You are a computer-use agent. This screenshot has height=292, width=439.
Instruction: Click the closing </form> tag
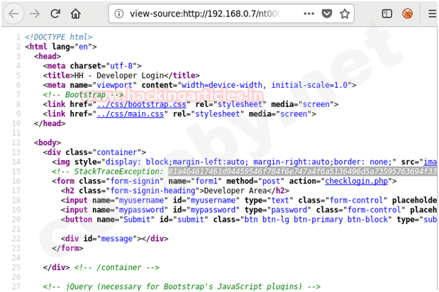tap(67, 248)
